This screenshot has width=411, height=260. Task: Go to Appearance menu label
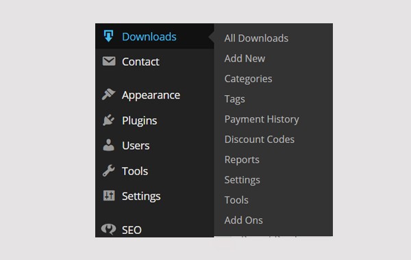(x=151, y=95)
